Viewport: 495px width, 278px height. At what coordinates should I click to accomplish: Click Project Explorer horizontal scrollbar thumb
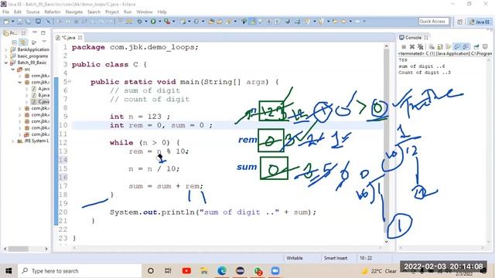pos(19,249)
